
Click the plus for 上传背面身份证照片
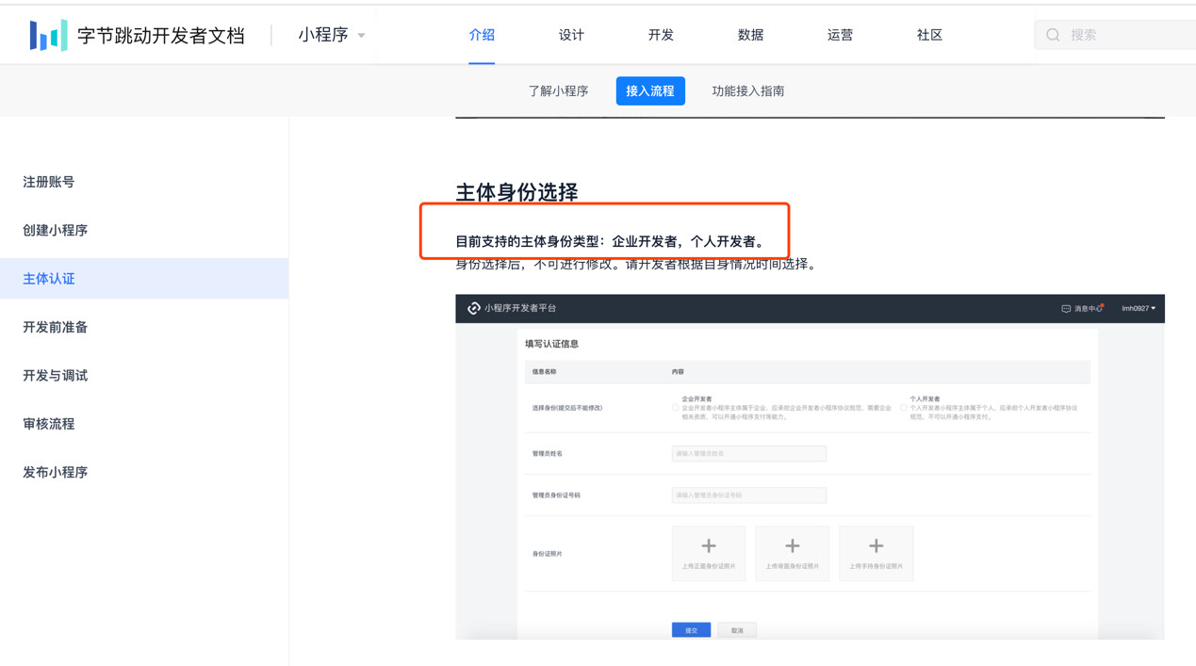coord(793,546)
